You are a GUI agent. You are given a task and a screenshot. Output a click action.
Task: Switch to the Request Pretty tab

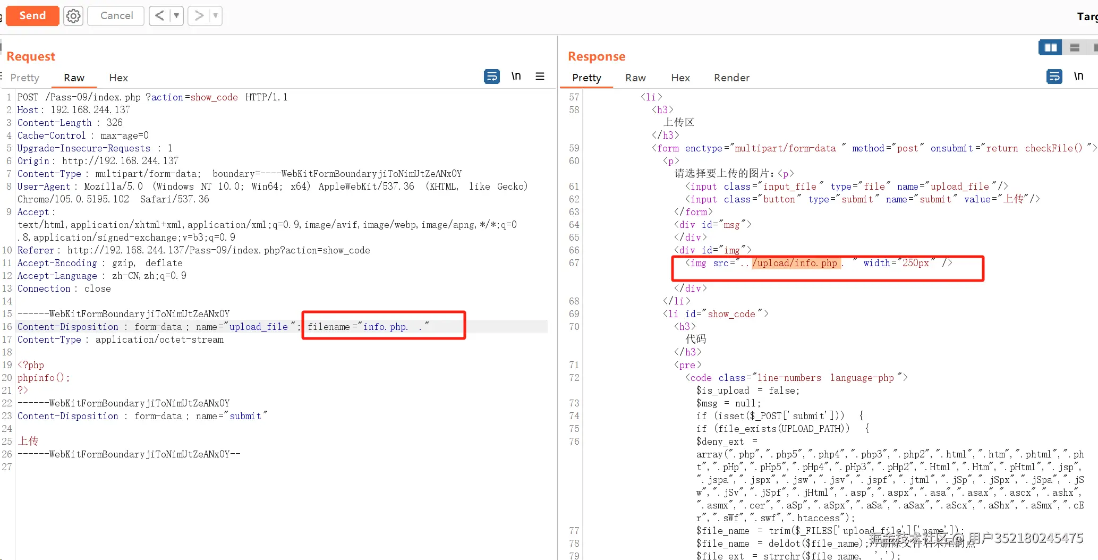[x=25, y=78]
